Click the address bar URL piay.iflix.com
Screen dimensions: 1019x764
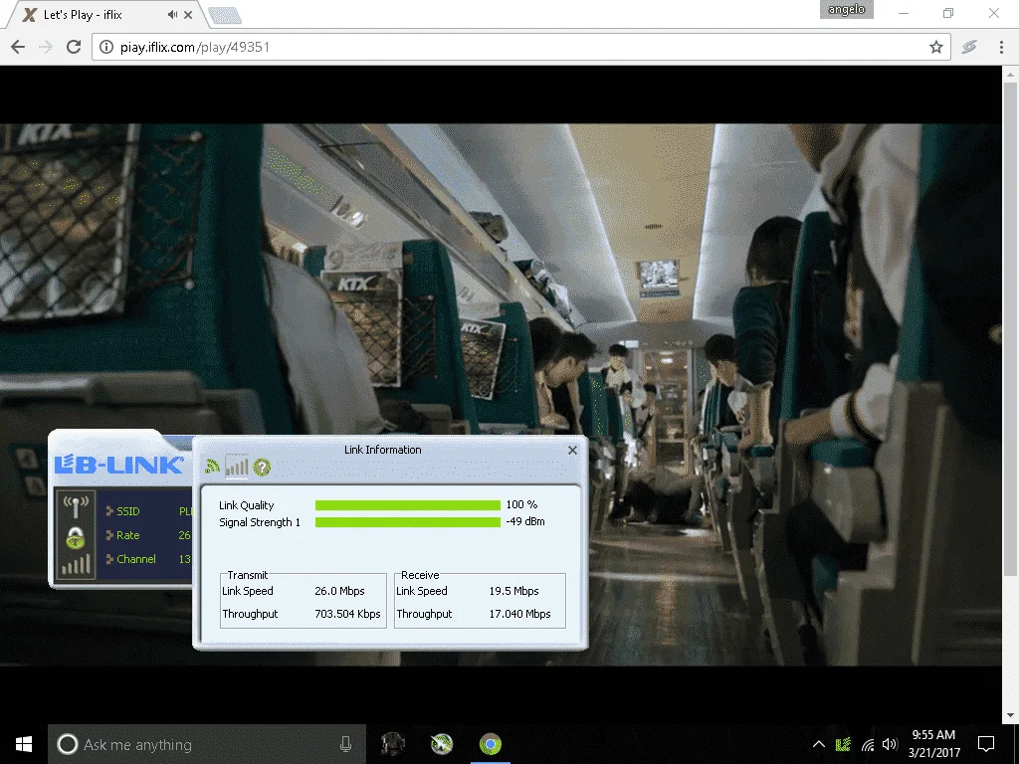click(x=194, y=47)
